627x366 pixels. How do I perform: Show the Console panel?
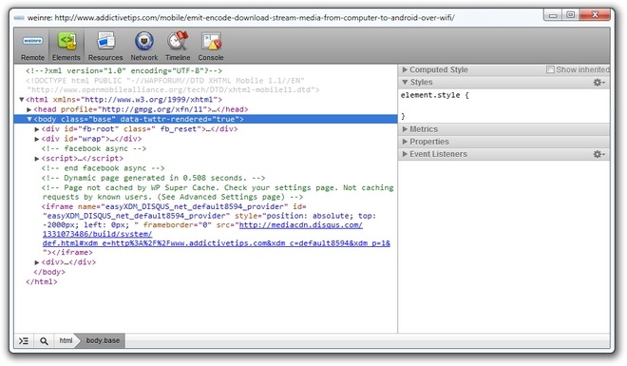pyautogui.click(x=211, y=47)
